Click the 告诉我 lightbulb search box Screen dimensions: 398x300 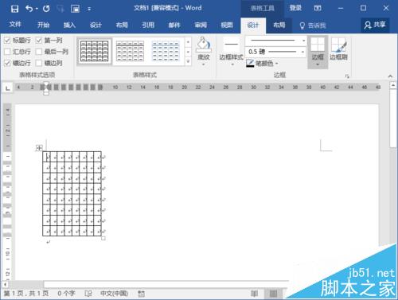[313, 25]
